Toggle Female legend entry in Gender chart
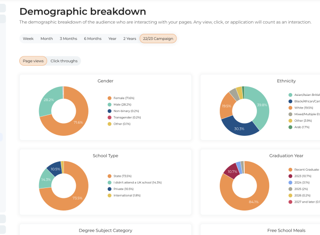Viewport: 320px width, 235px height. (x=121, y=98)
